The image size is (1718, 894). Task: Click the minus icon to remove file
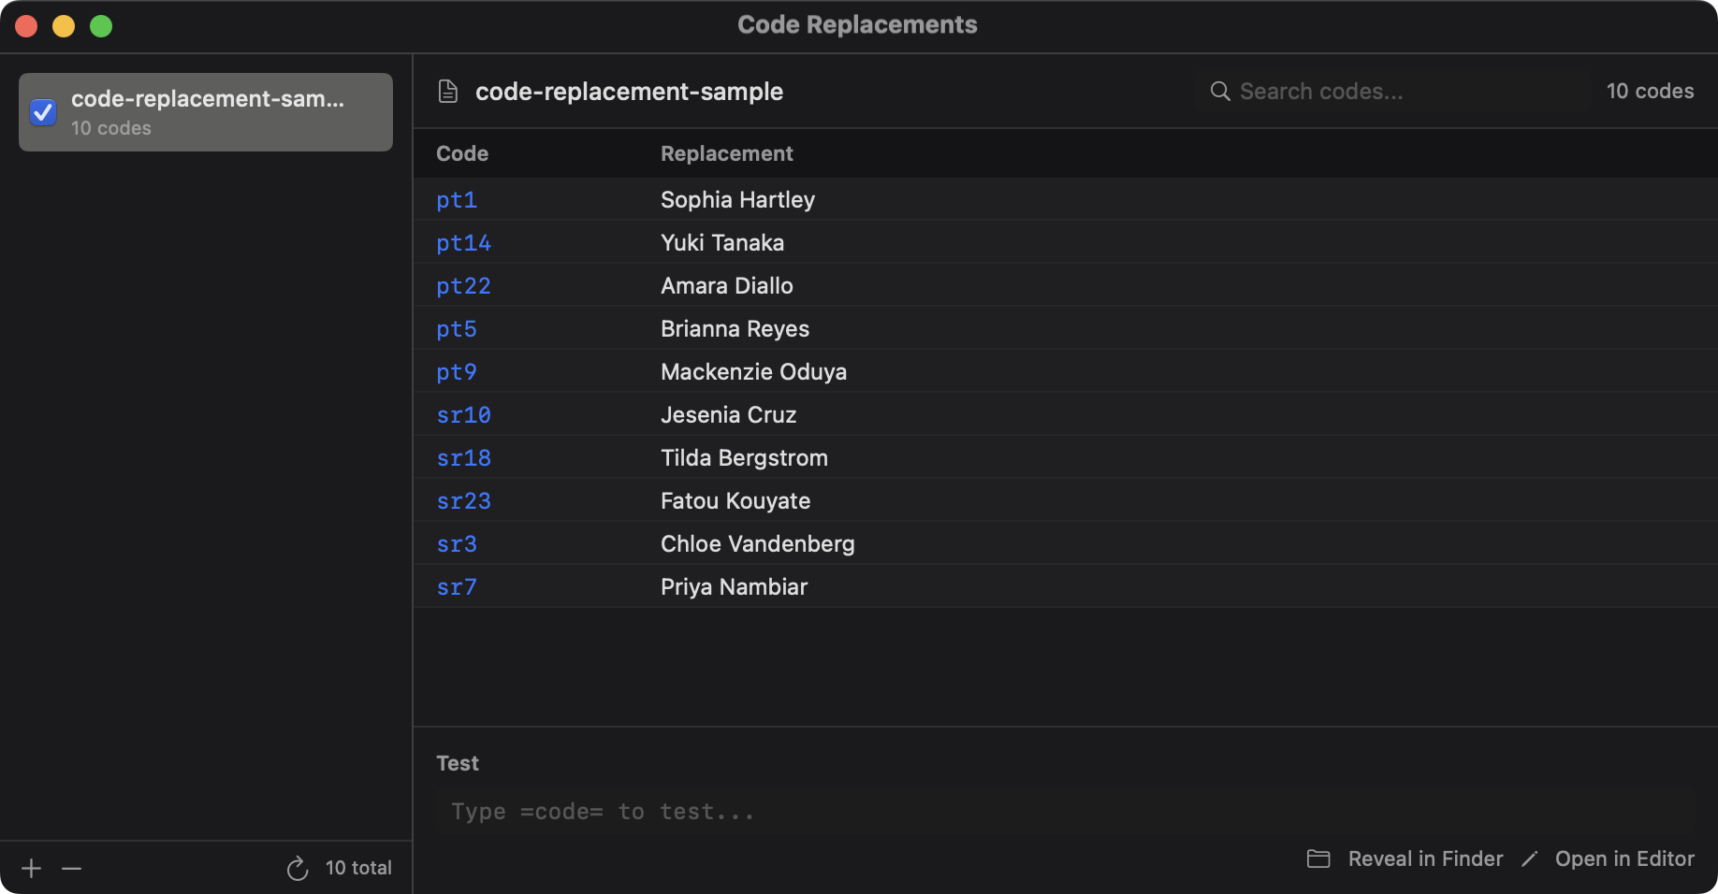[x=72, y=869]
